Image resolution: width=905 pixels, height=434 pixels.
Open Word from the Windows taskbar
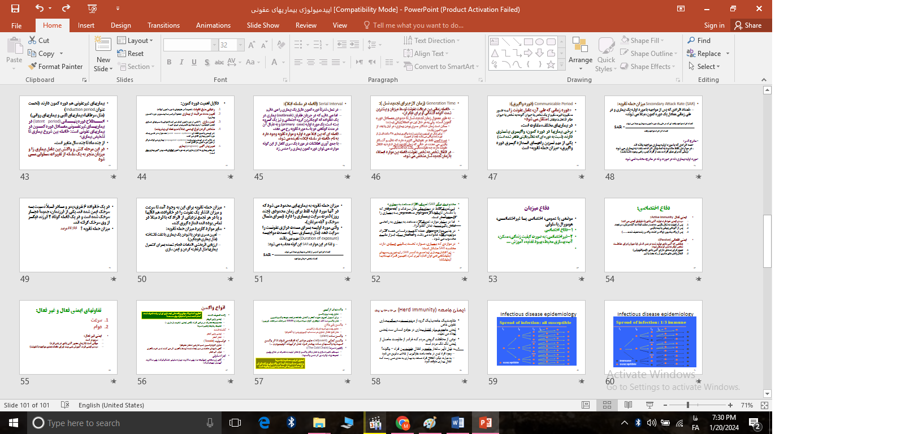coord(457,423)
